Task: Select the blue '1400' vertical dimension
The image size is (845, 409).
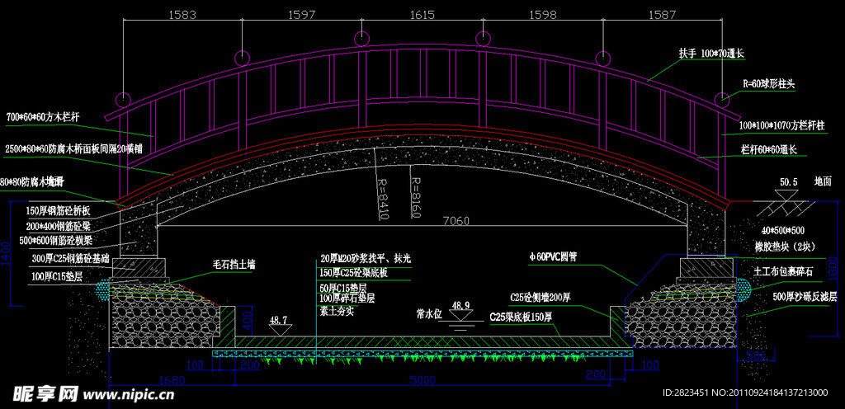Action: tap(4, 255)
